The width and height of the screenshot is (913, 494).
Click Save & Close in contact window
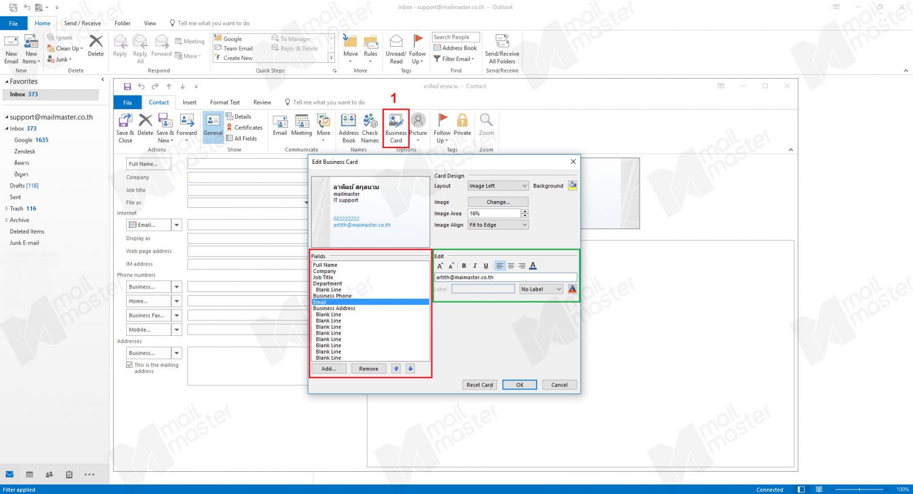125,128
